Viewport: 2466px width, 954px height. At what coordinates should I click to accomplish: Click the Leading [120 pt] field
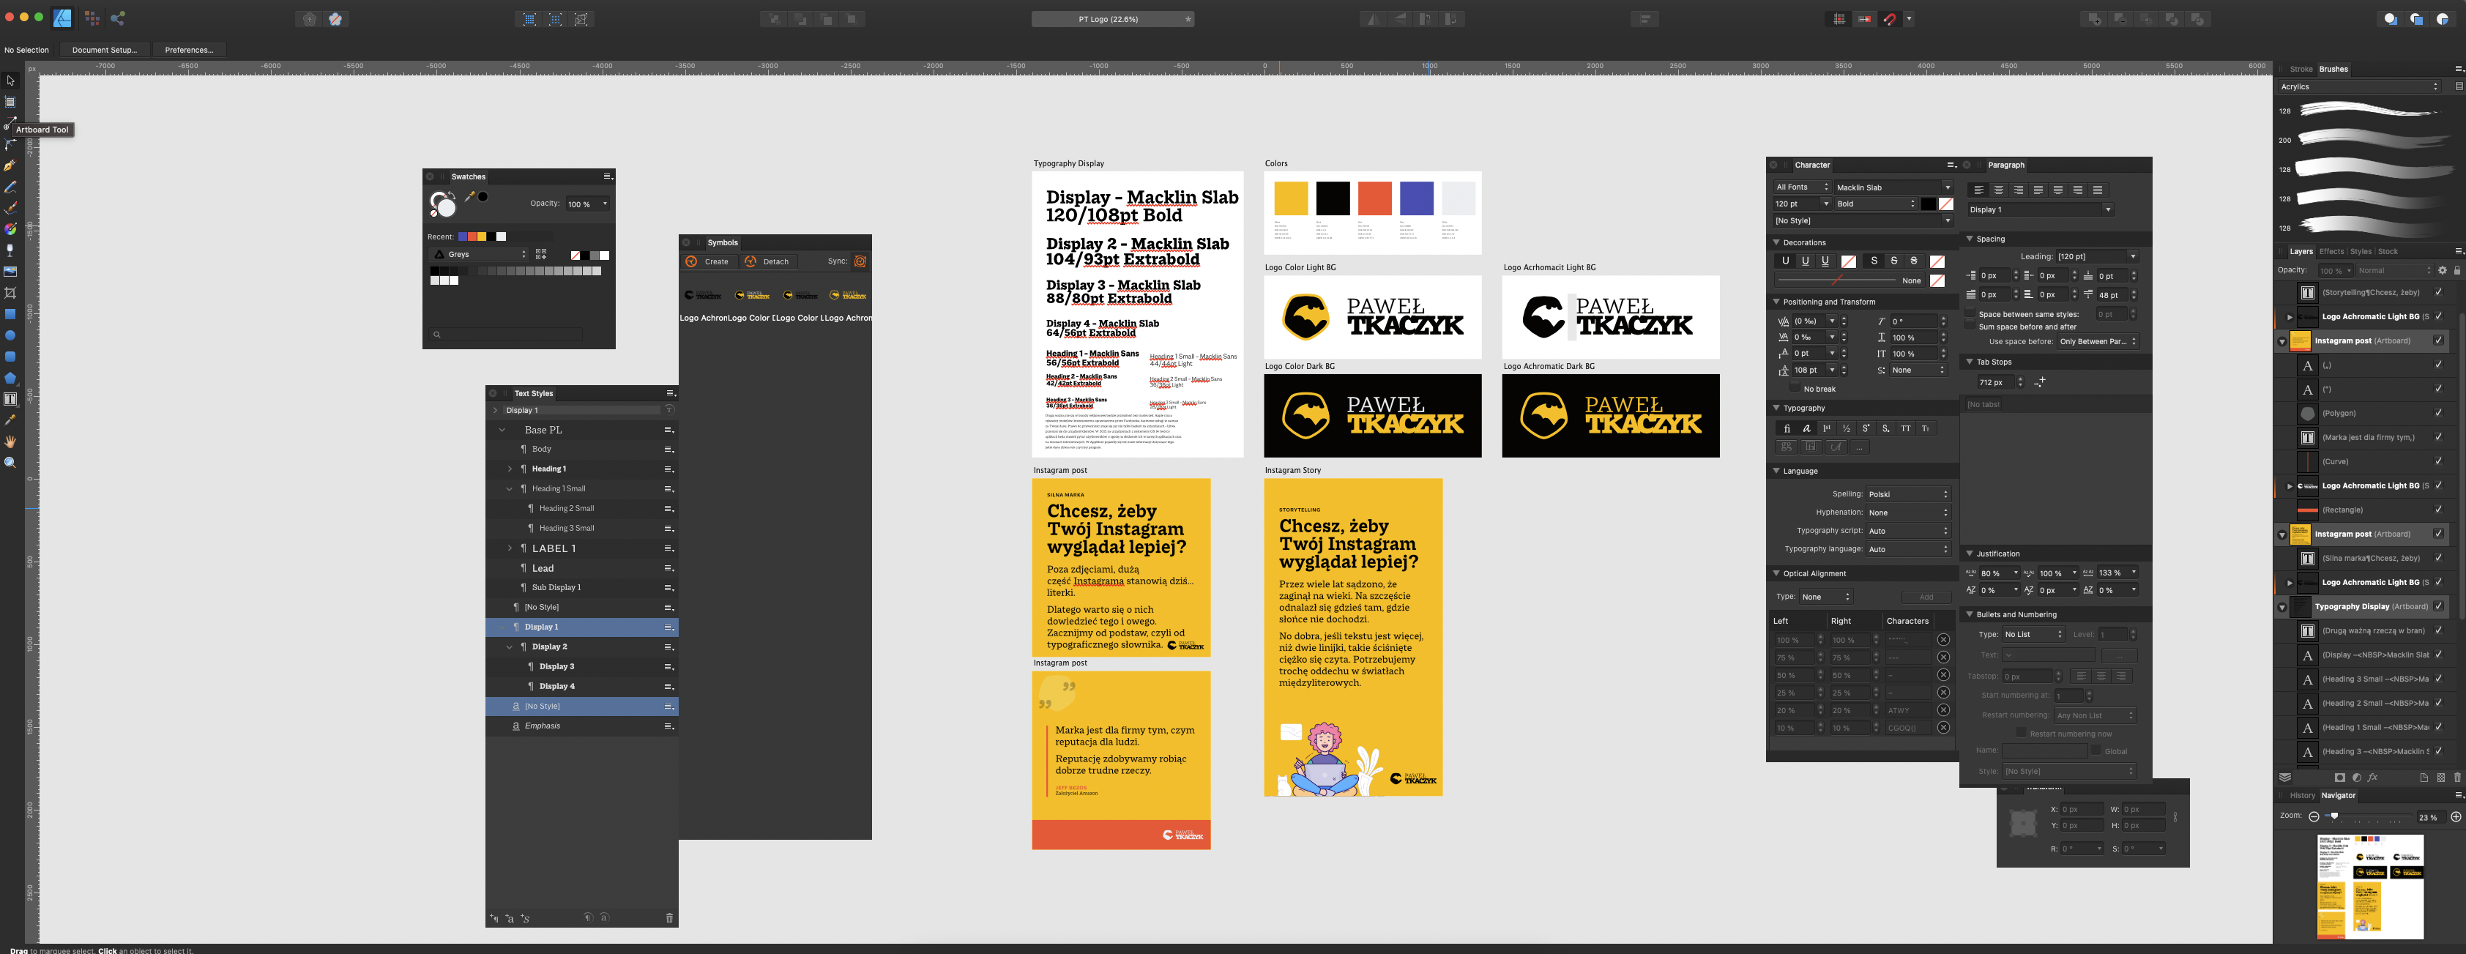(x=2096, y=256)
